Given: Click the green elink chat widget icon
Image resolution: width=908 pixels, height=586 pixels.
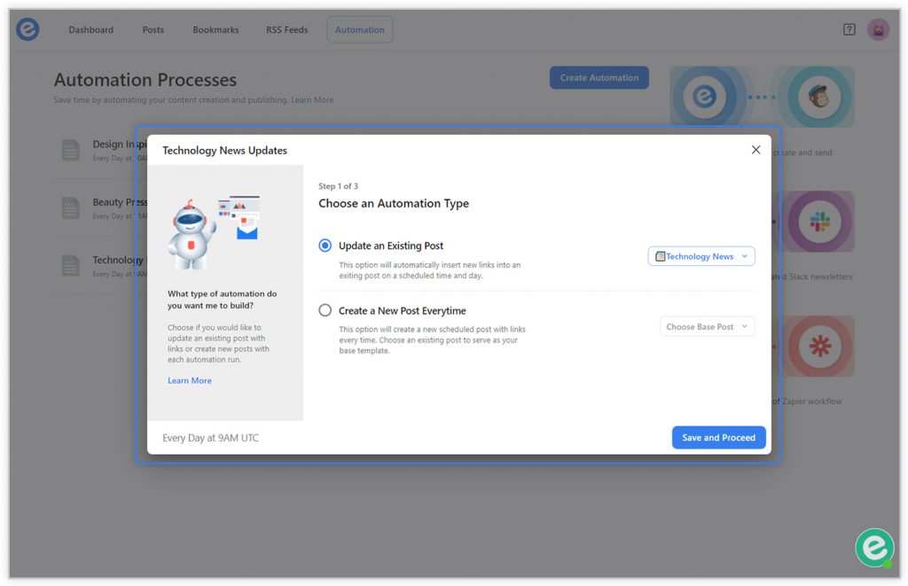Looking at the screenshot, I should [x=874, y=548].
